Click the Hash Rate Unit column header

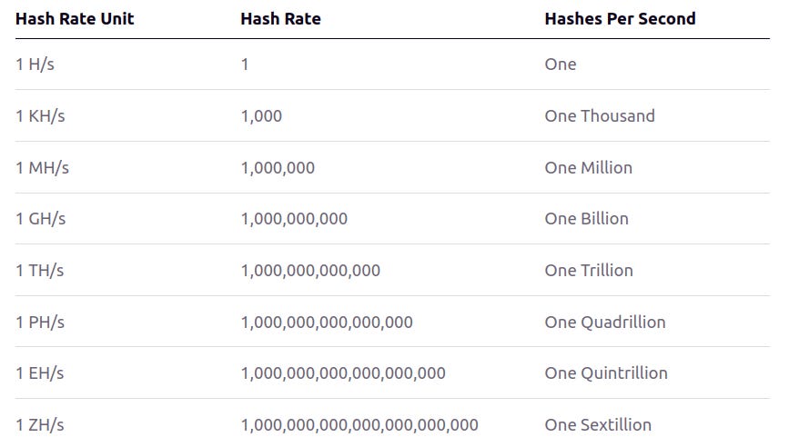coord(75,18)
